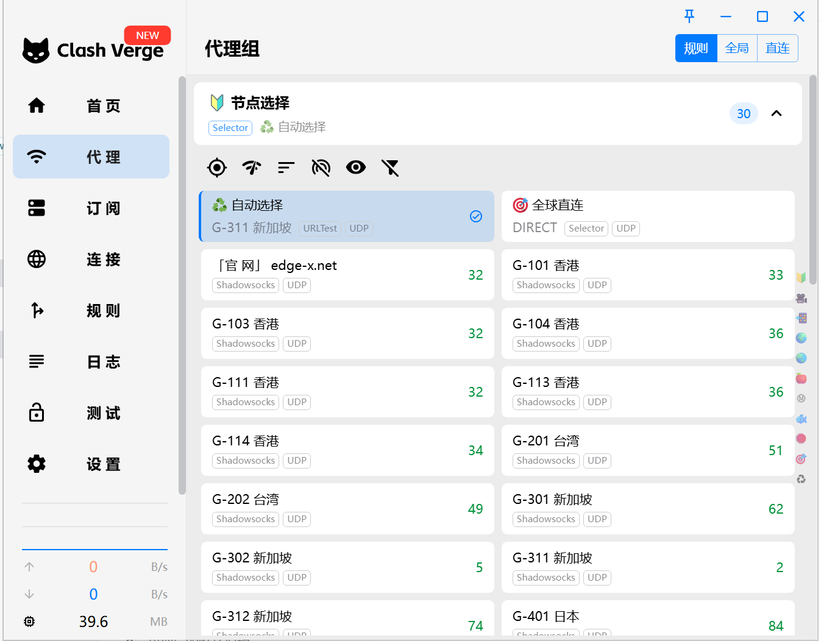Toggle the eye visibility icon in toolbar
This screenshot has height=641, width=821.
tap(356, 168)
